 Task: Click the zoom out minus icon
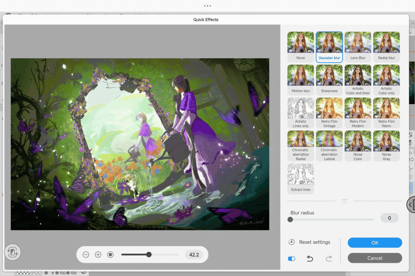(x=86, y=255)
